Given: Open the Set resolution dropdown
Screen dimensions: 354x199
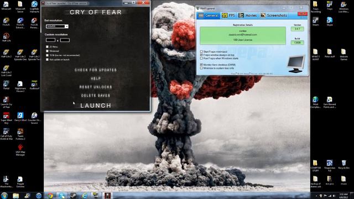Looking at the screenshot, I should click(57, 27).
